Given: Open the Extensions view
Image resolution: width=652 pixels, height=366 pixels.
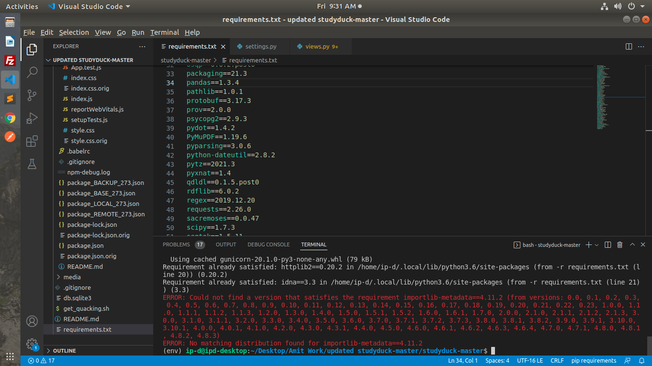Looking at the screenshot, I should [x=32, y=141].
